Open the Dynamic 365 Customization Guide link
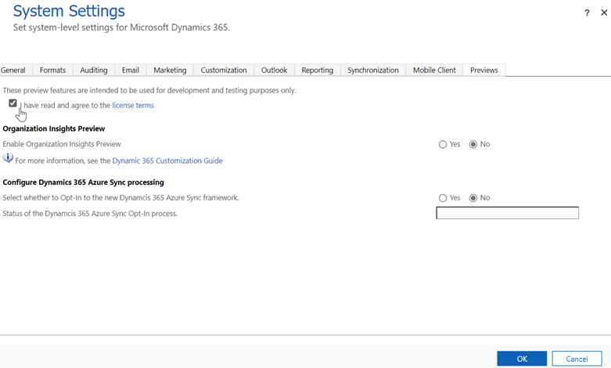Viewport: 611px width, 368px height. point(167,161)
